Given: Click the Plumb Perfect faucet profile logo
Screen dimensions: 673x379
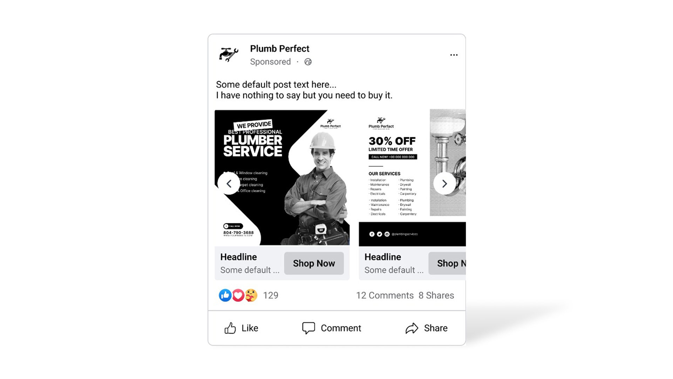Looking at the screenshot, I should [229, 55].
